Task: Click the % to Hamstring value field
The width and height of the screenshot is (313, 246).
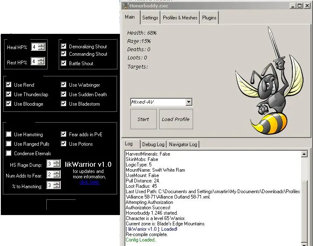Action: click(50, 185)
